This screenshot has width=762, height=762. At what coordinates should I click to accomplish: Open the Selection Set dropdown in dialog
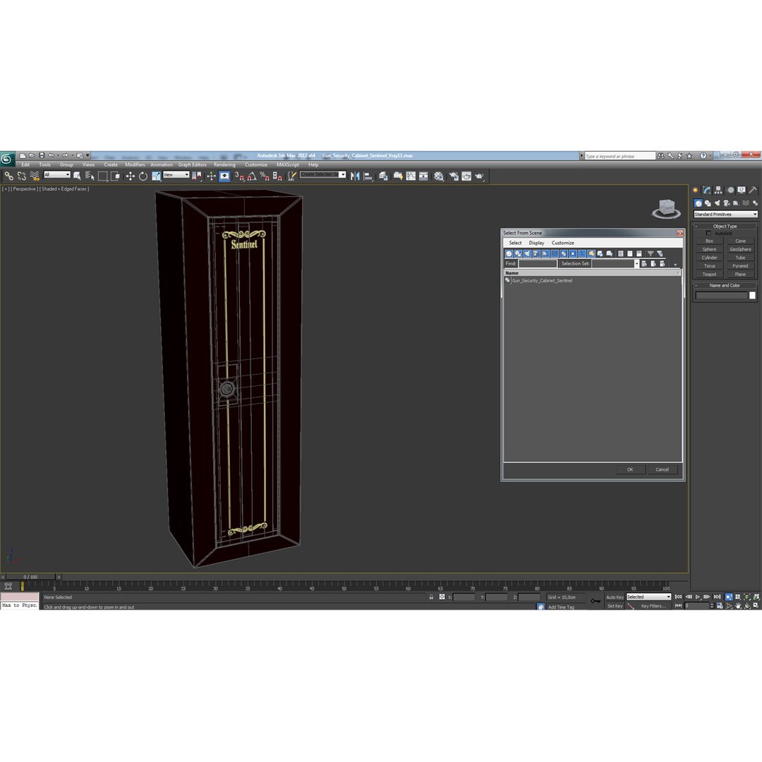[636, 264]
